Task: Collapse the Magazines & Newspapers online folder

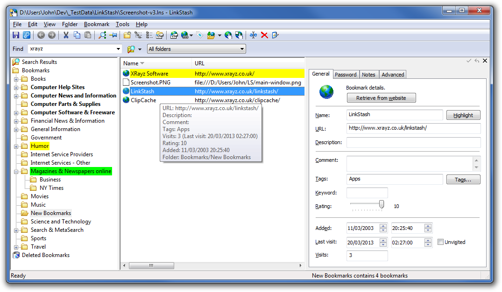Action: coord(16,172)
